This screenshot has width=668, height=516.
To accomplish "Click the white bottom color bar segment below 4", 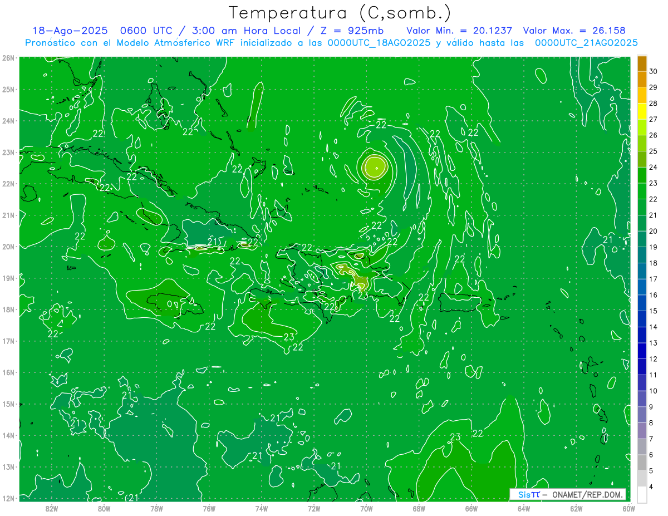I will tap(642, 494).
